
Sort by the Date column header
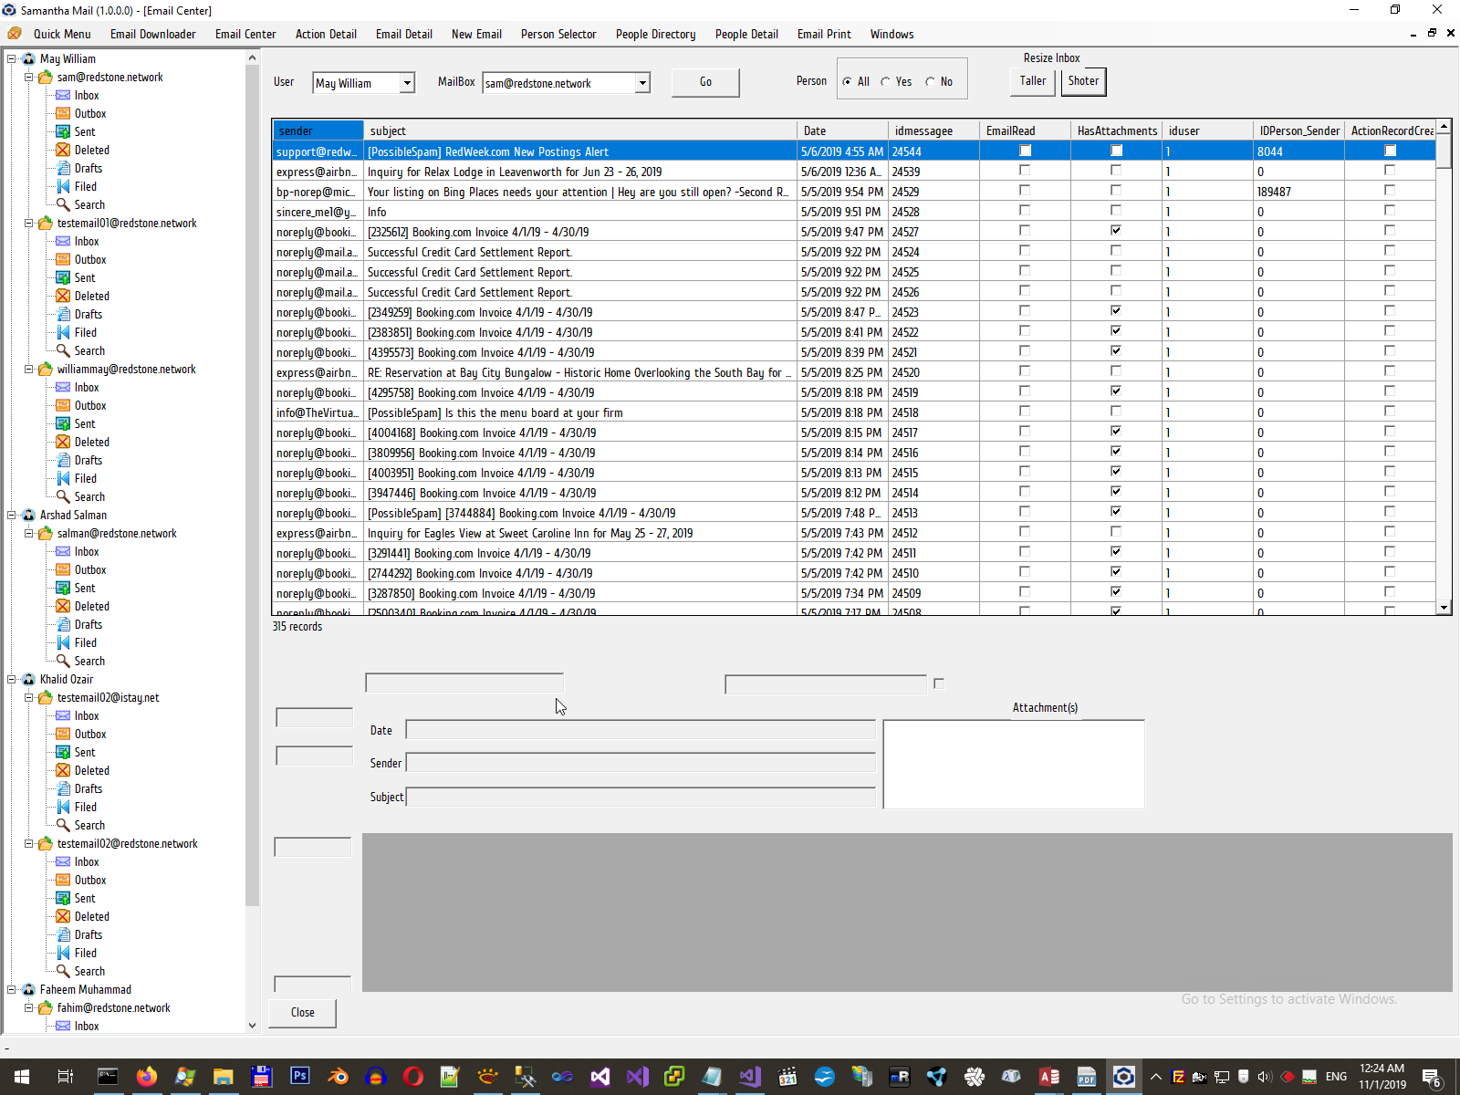(x=842, y=130)
